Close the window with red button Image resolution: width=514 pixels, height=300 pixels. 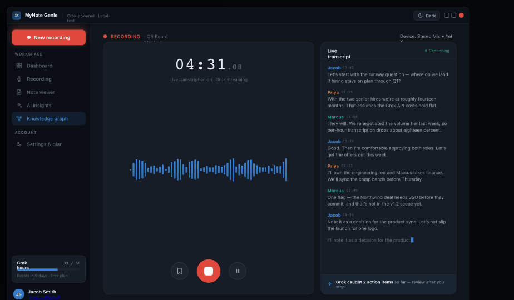(x=461, y=16)
